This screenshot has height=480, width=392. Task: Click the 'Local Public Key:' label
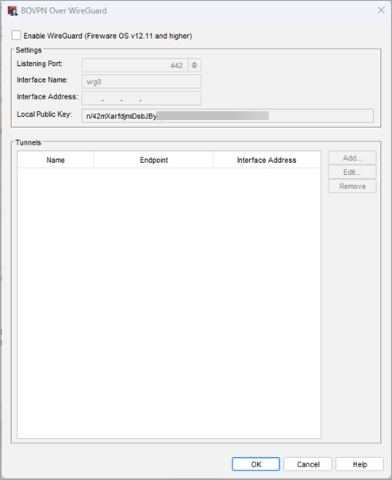(x=44, y=114)
